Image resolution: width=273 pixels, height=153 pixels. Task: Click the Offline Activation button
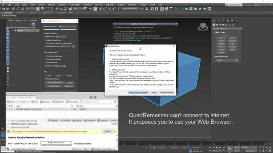pyautogui.click(x=167, y=93)
